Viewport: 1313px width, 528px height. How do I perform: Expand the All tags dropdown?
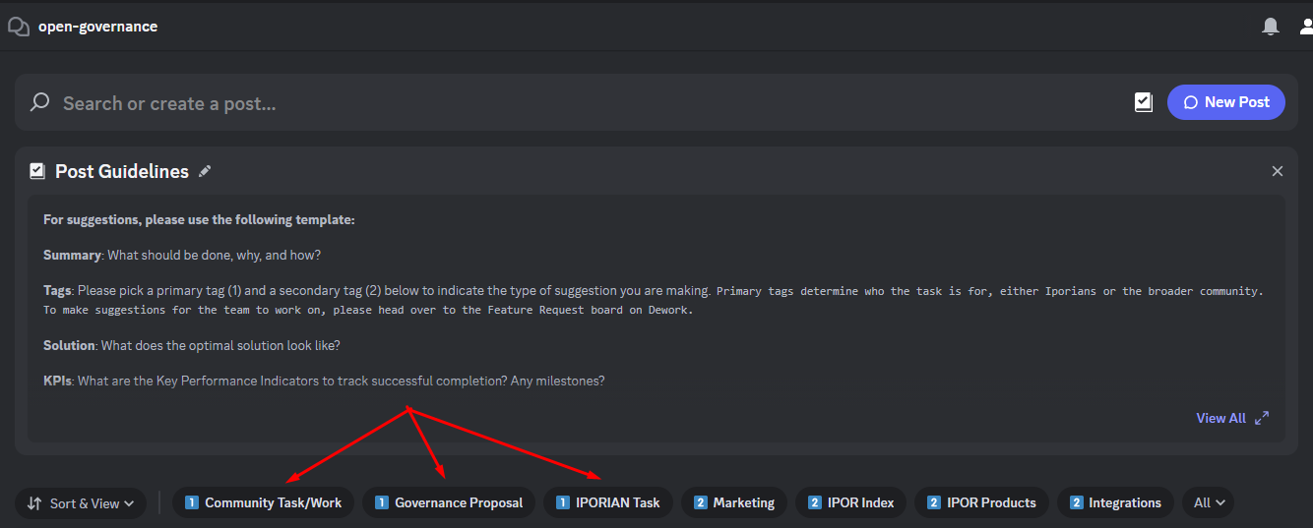pyautogui.click(x=1208, y=502)
